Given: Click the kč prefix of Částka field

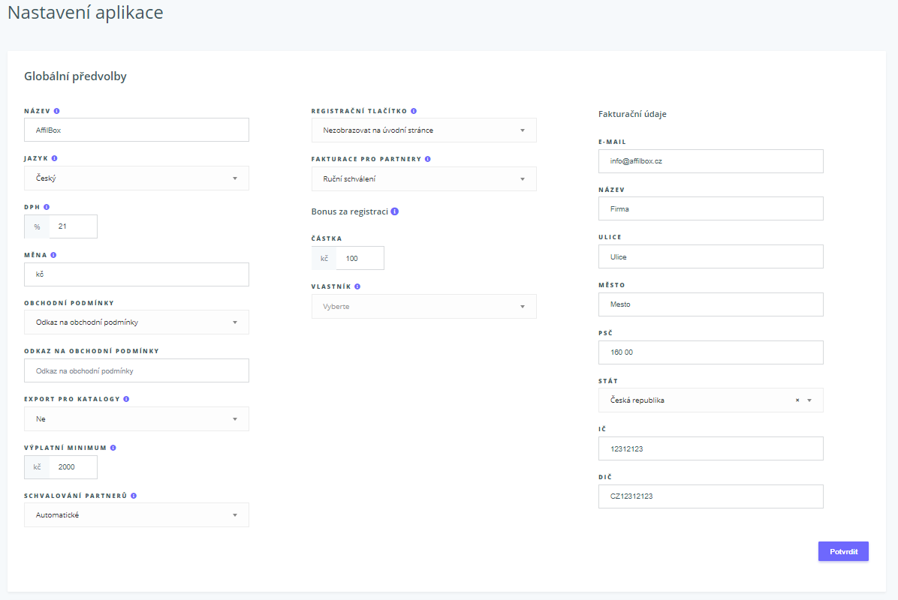Looking at the screenshot, I should point(324,259).
